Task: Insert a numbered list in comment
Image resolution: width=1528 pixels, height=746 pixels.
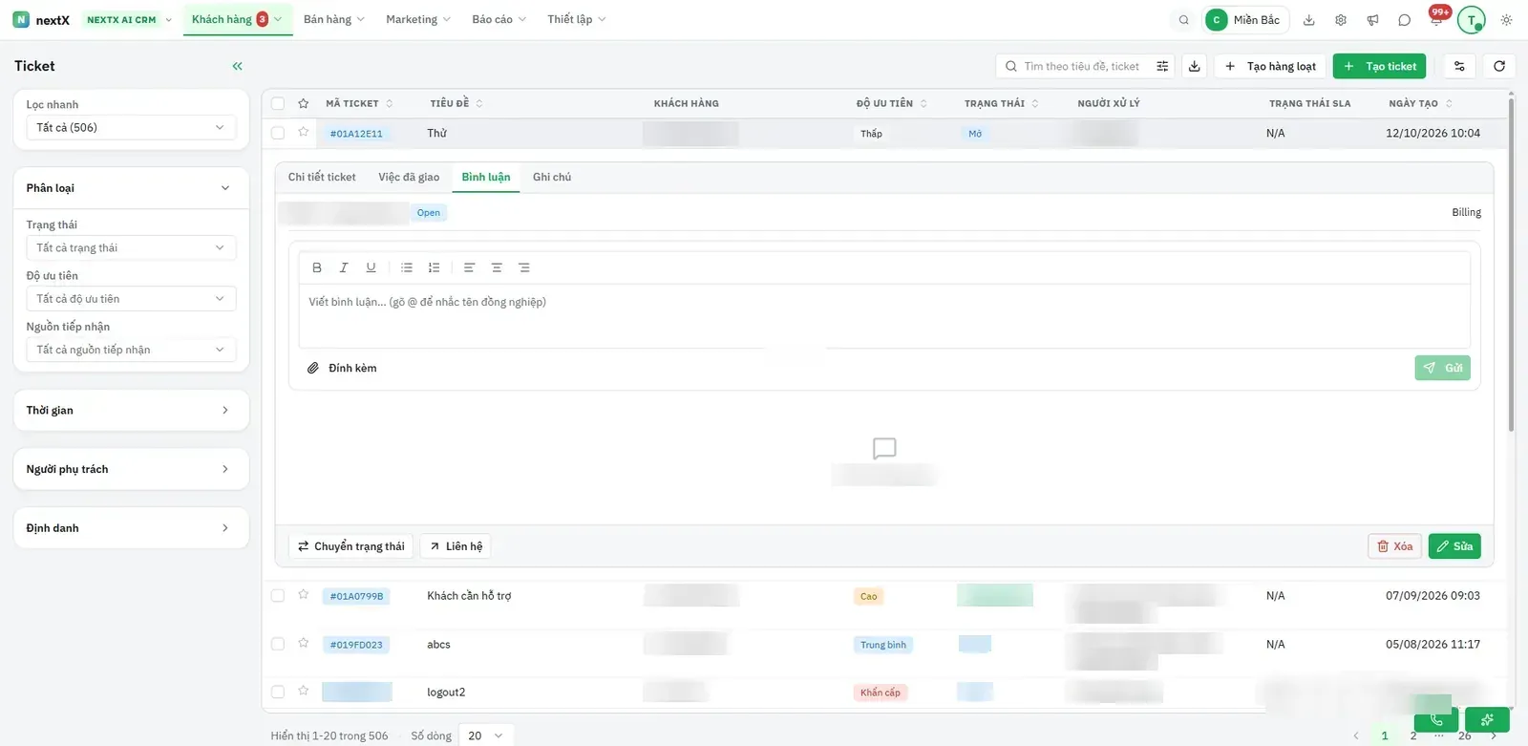Action: [435, 267]
